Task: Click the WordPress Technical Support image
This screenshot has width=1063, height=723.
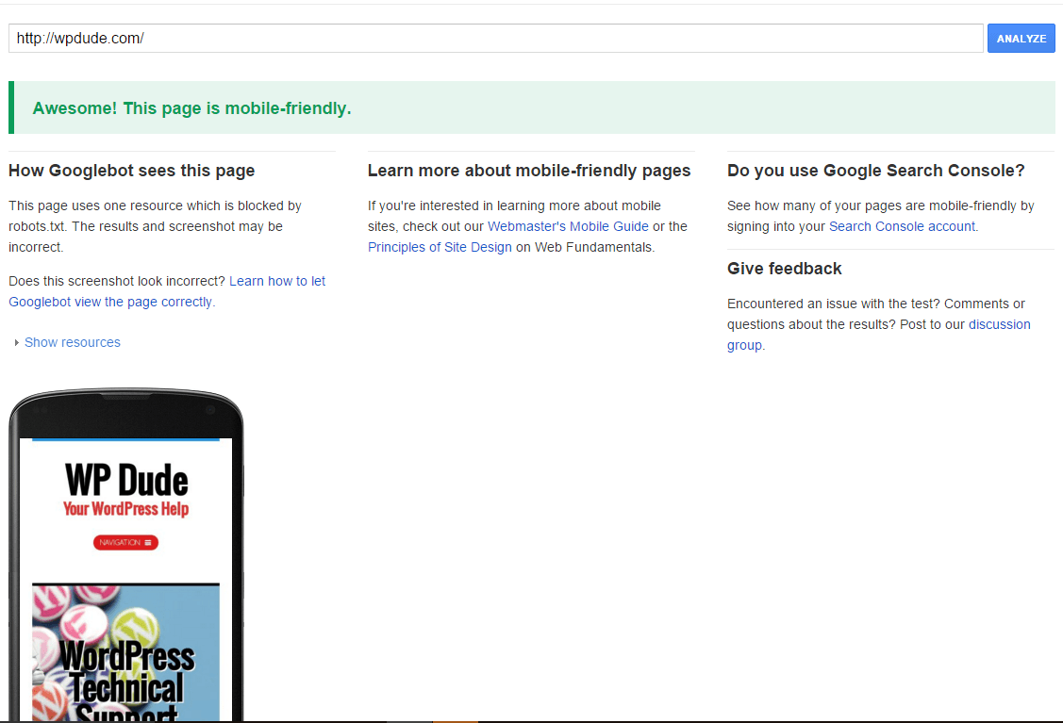Action: (x=126, y=652)
